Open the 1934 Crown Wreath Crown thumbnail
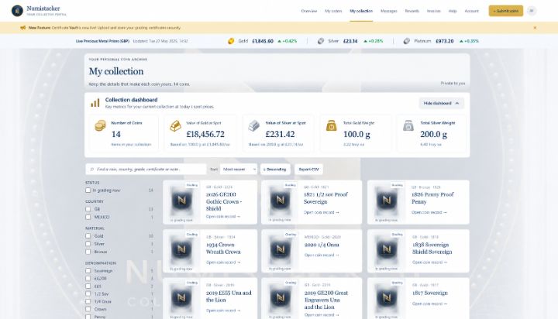The height and width of the screenshot is (319, 558). point(181,250)
